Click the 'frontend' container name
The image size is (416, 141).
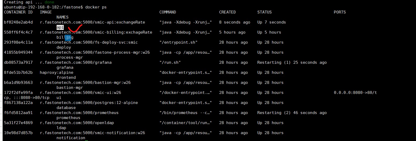tap(66, 78)
